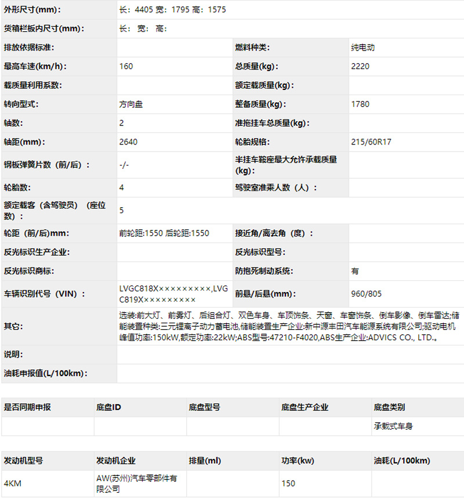Click the 轮胎数 label

coord(17,187)
